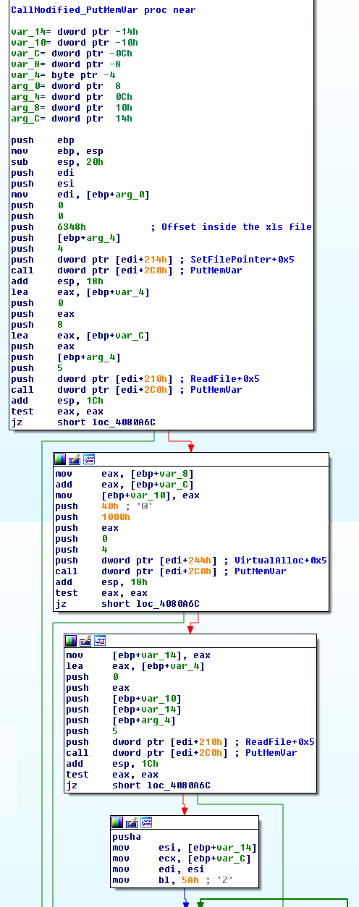This screenshot has height=907, width=359.
Task: Click the arg_4= dword ptr 0Ch declaration
Action: [x=72, y=97]
